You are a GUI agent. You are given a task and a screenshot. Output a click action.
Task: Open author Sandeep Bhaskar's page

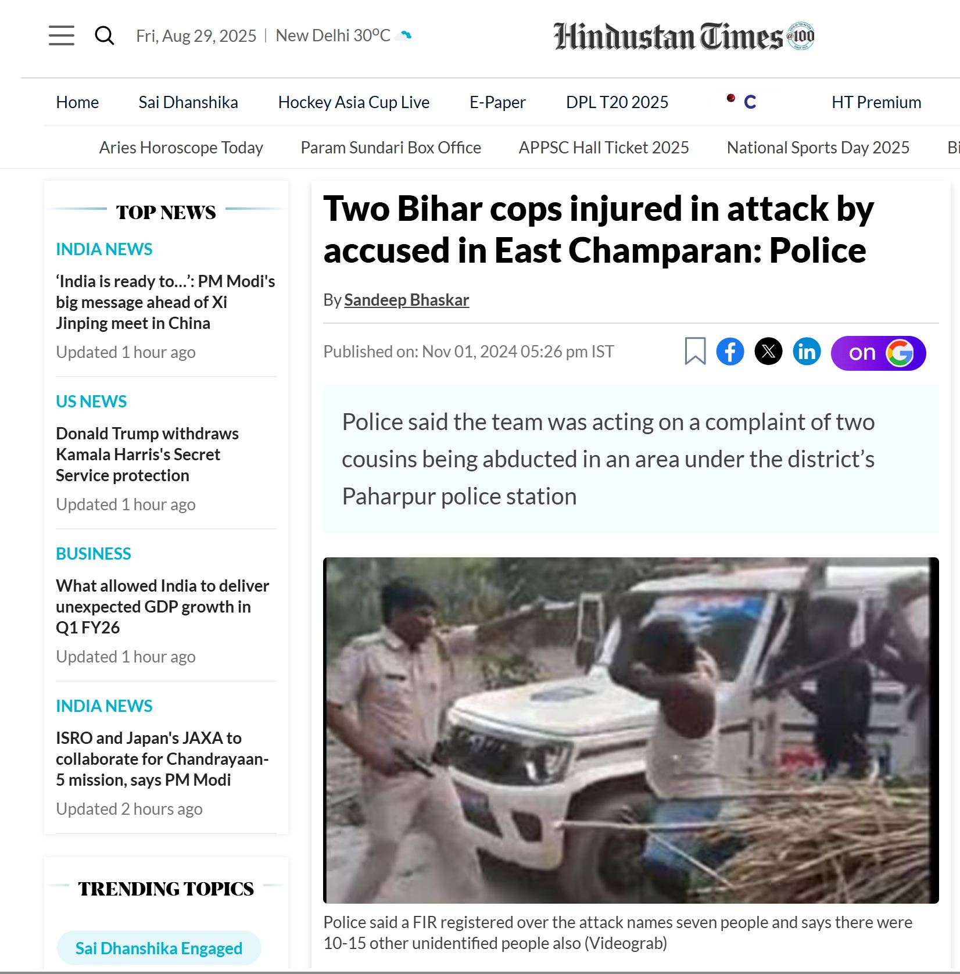(406, 300)
